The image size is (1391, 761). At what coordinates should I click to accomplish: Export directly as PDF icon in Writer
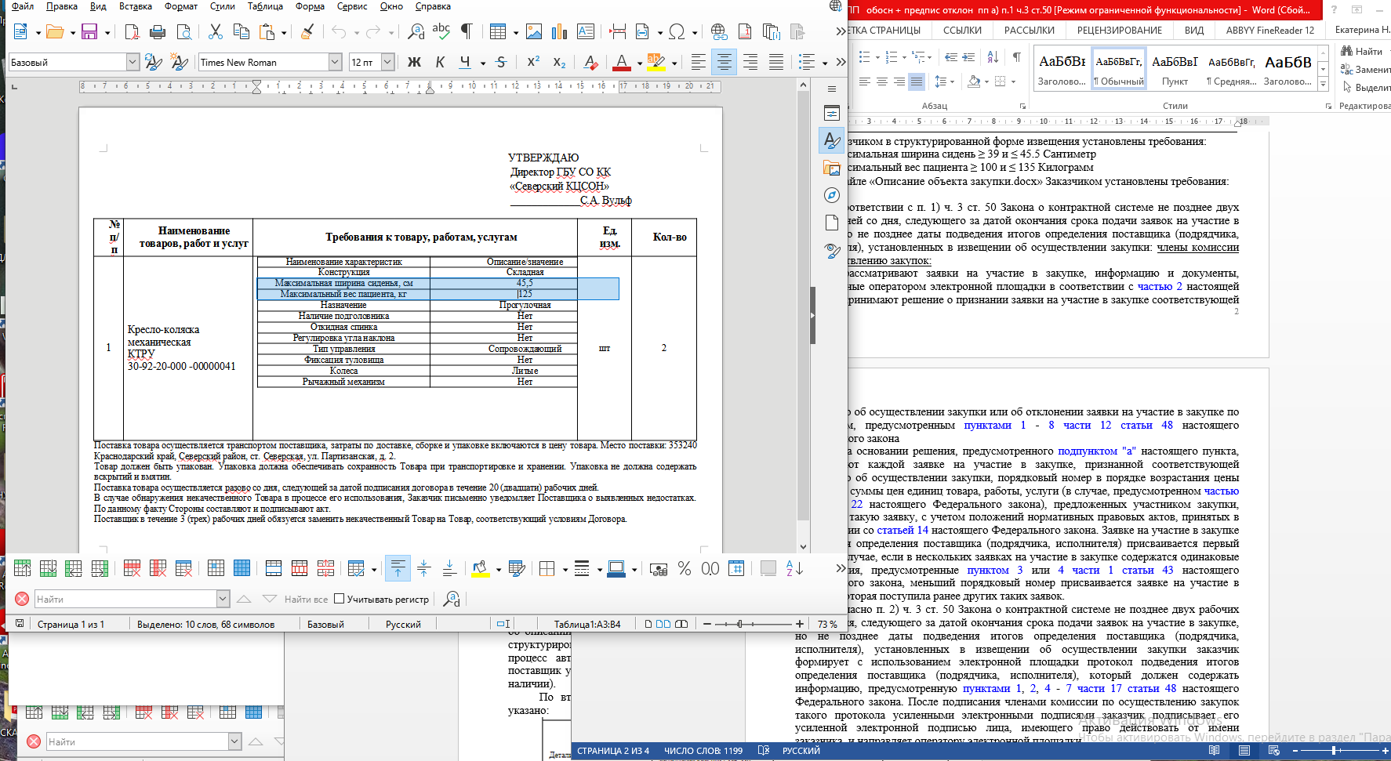132,32
